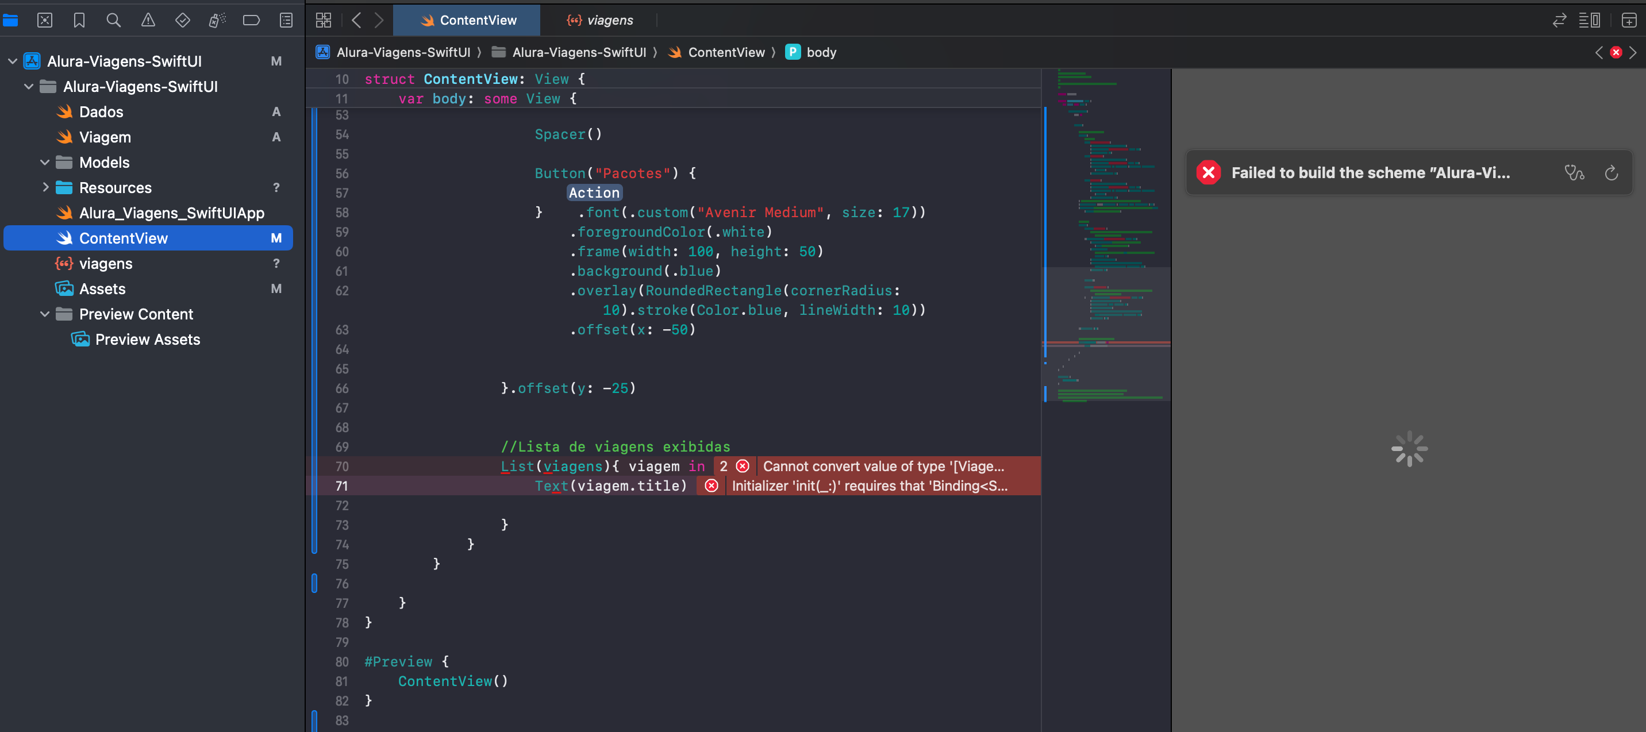Jump to next issue arrow
This screenshot has height=732, width=1646.
tap(1633, 52)
